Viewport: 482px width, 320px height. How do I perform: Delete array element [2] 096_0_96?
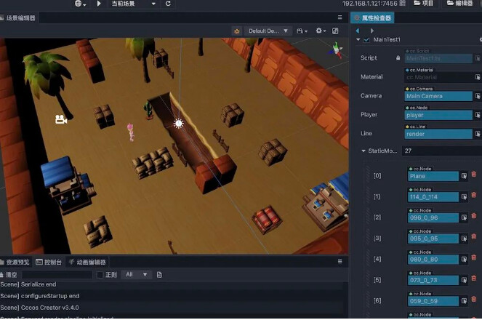click(x=474, y=216)
